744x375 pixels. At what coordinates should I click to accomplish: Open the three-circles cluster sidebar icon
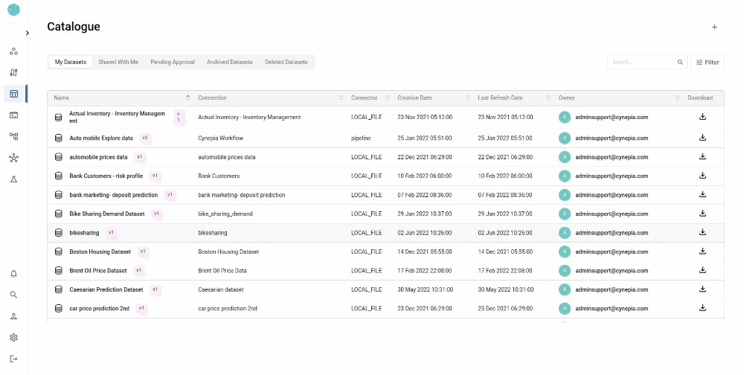13,51
